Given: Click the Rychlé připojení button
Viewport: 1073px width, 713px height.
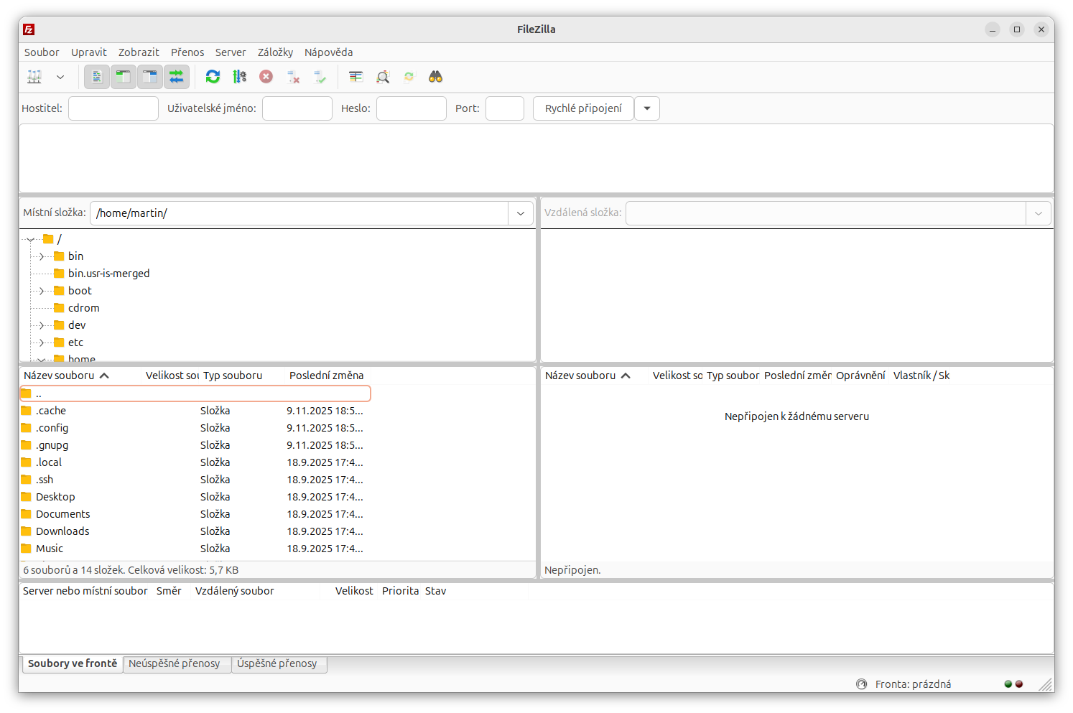Looking at the screenshot, I should coord(582,108).
